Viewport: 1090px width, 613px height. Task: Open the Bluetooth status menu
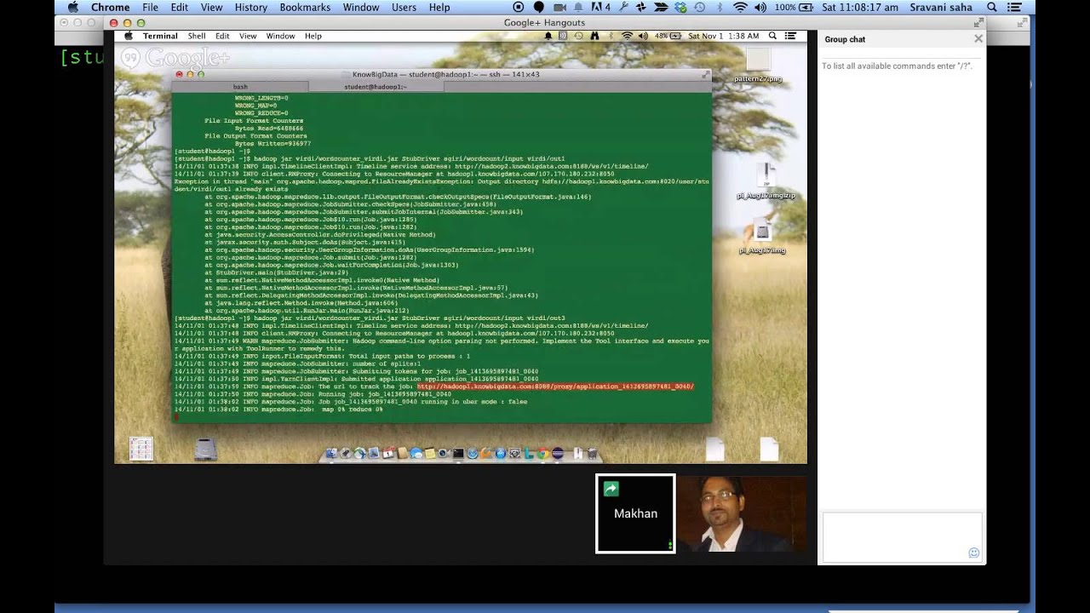click(x=720, y=7)
